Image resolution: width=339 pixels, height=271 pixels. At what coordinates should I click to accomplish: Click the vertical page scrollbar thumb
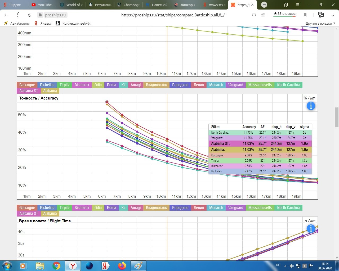click(x=336, y=114)
